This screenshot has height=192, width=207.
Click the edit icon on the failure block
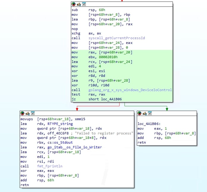(28, 113)
